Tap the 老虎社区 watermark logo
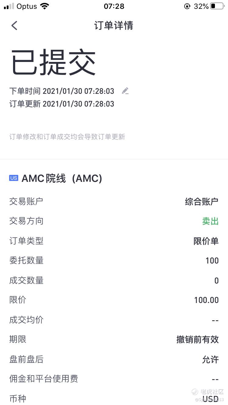Viewport: 228px width, 405px height. (208, 392)
